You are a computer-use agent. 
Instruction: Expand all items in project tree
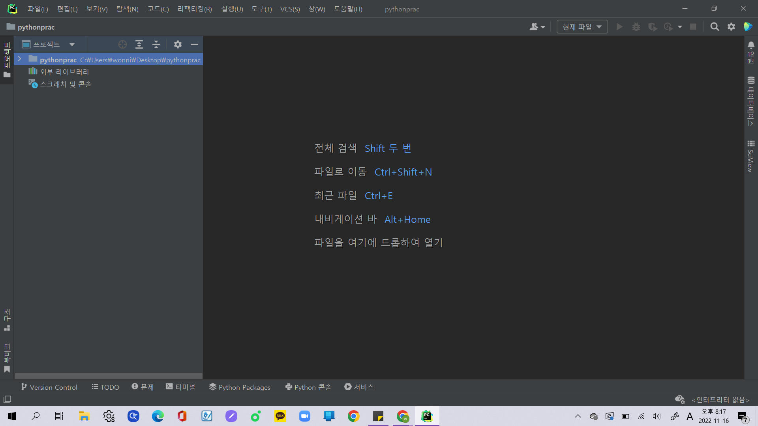click(x=139, y=45)
